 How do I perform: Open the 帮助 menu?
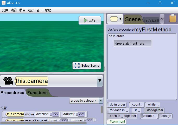tap(48, 10)
